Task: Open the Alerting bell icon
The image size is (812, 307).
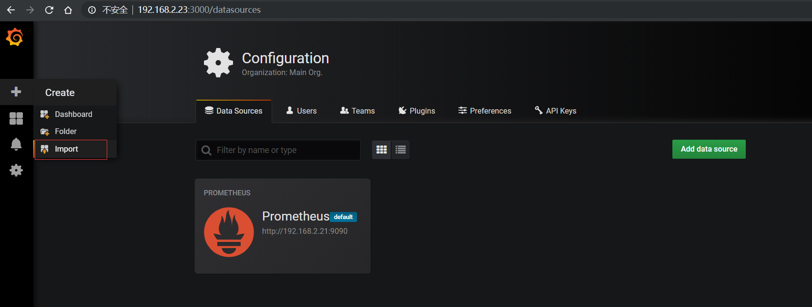Action: pyautogui.click(x=16, y=144)
